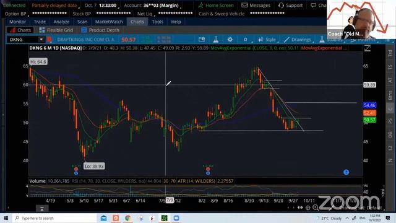
Task: Open the Trade tab
Action: 40,22
